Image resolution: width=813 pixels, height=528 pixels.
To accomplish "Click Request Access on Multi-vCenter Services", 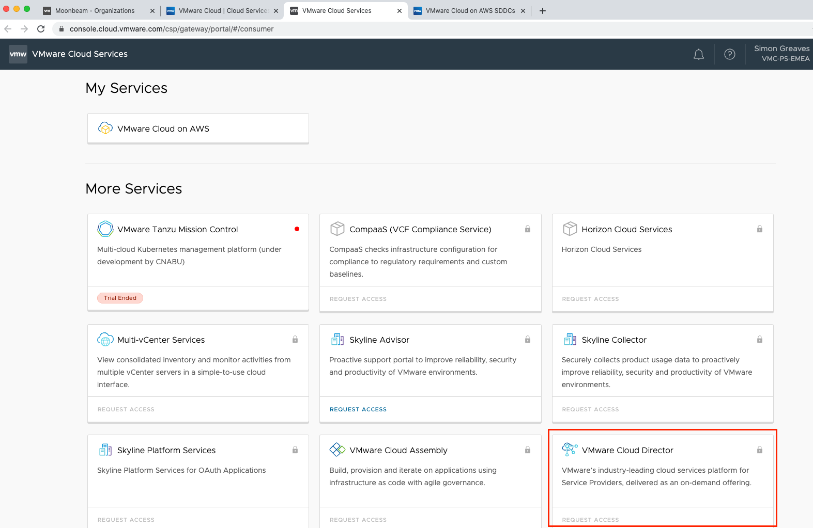I will click(126, 409).
